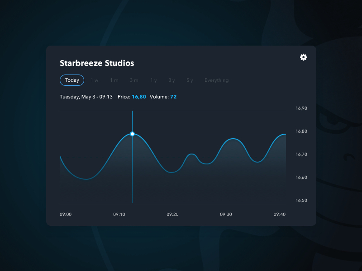The width and height of the screenshot is (362, 271).
Task: Click the Starbreeze Studios title
Action: (97, 63)
